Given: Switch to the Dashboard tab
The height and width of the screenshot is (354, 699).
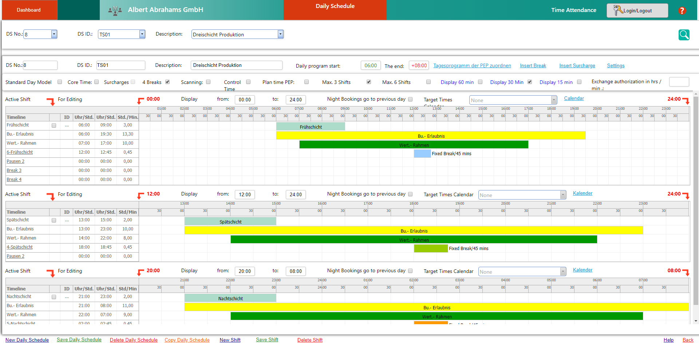Looking at the screenshot, I should 29,10.
